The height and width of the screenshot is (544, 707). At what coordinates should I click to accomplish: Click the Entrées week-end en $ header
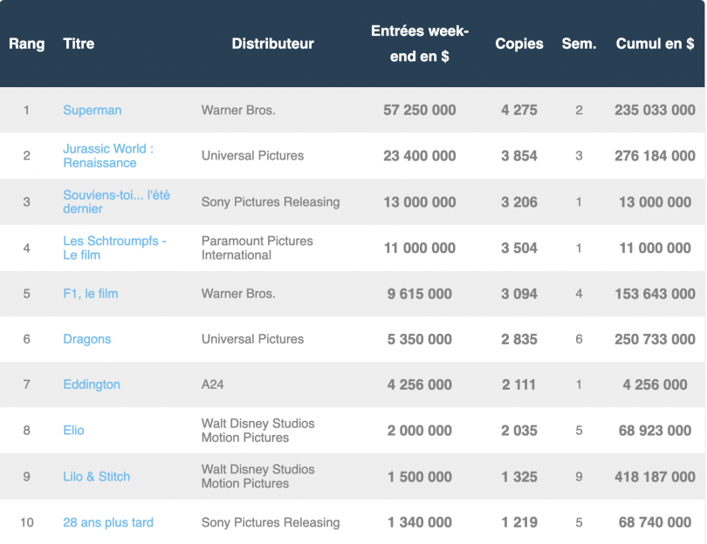point(420,44)
